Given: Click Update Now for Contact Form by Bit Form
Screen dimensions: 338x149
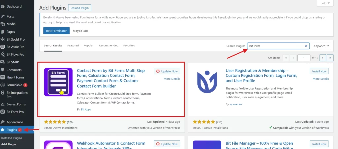Looking at the screenshot, I should coord(167,71).
